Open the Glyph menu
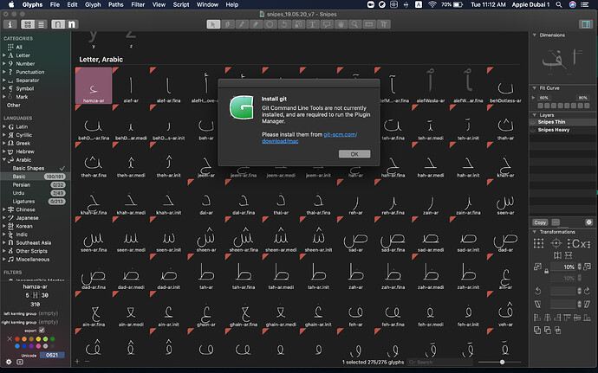Image resolution: width=598 pixels, height=373 pixels. pyautogui.click(x=93, y=4)
